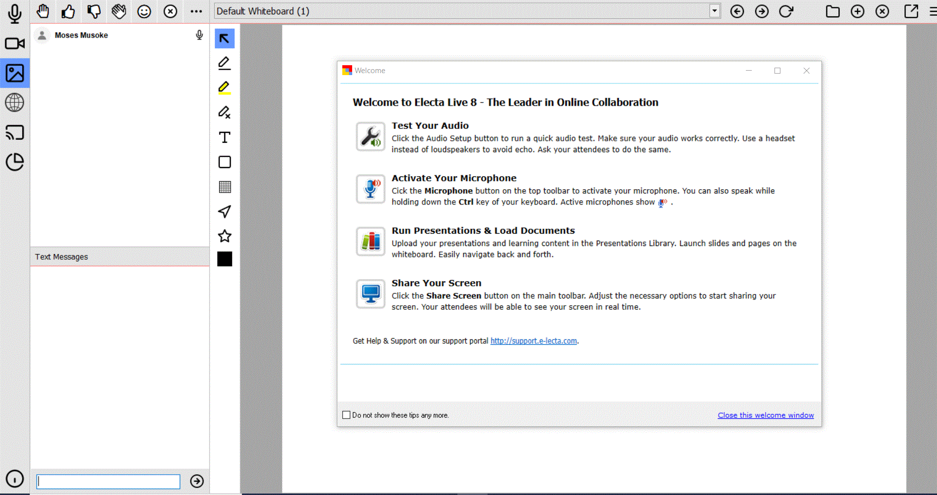Open the Default Whiteboard (1) dropdown arrow
Image resolution: width=937 pixels, height=495 pixels.
[714, 11]
